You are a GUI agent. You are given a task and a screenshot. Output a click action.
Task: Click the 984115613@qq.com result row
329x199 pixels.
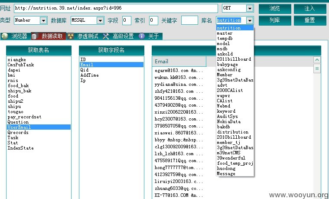coord(179,98)
